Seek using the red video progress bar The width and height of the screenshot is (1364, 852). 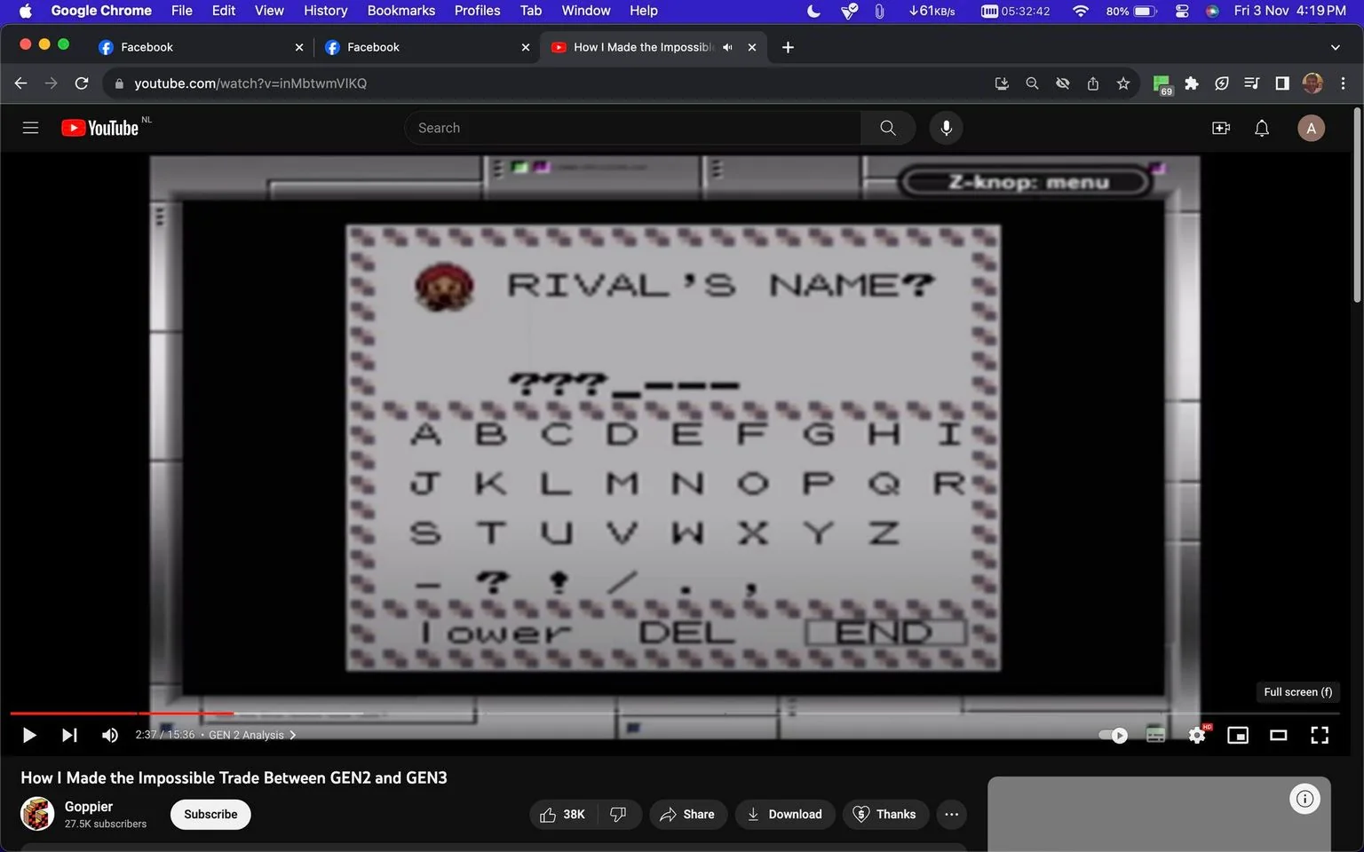tap(122, 713)
